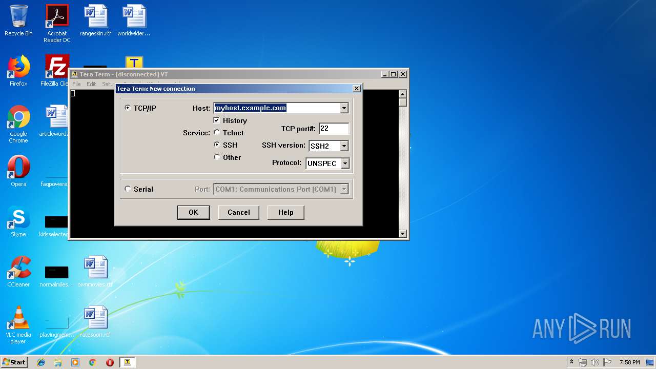Screen dimensions: 656x369
Task: Click the terminal scrollbar down arrow
Action: pyautogui.click(x=402, y=234)
